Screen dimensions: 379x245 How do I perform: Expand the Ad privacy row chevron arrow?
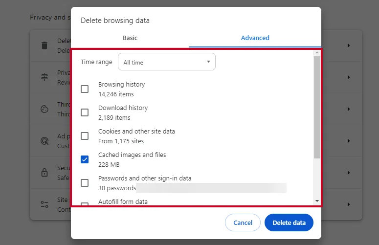pos(349,141)
